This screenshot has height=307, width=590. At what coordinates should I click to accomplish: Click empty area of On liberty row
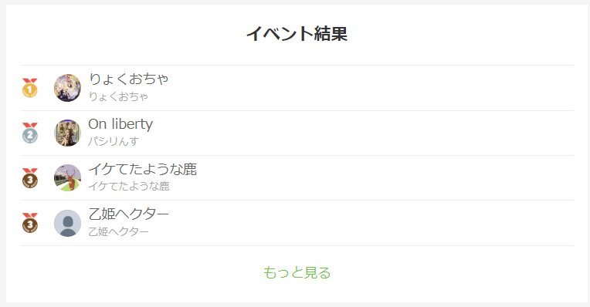click(361, 133)
